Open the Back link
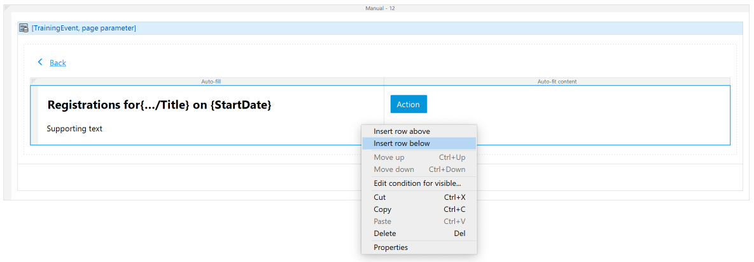The height and width of the screenshot is (262, 754). click(x=58, y=63)
